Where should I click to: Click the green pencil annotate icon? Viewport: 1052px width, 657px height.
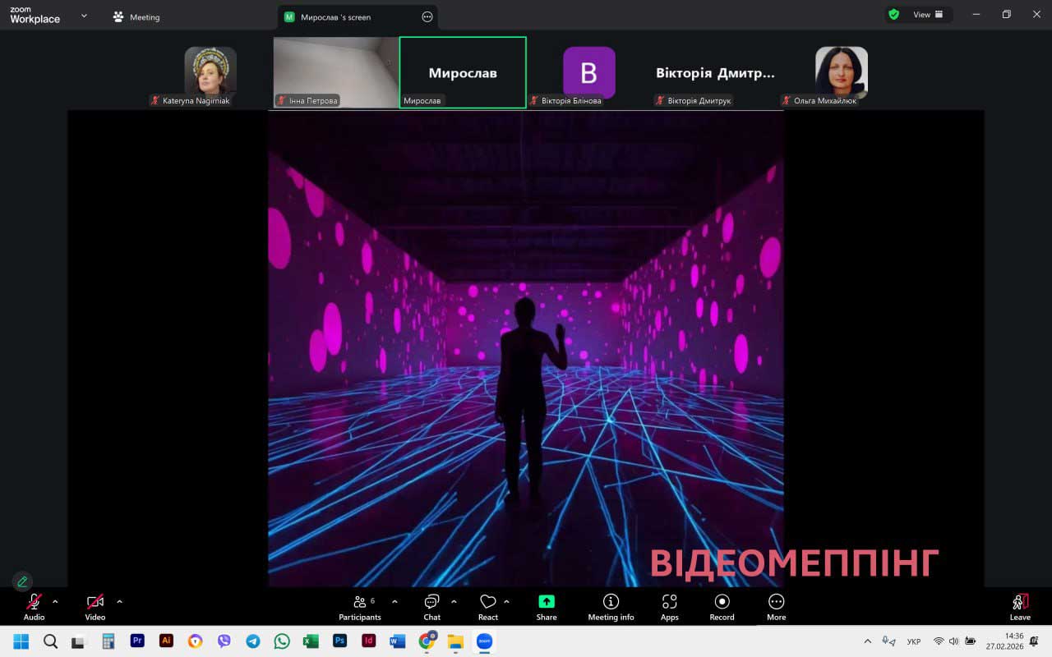(x=22, y=581)
